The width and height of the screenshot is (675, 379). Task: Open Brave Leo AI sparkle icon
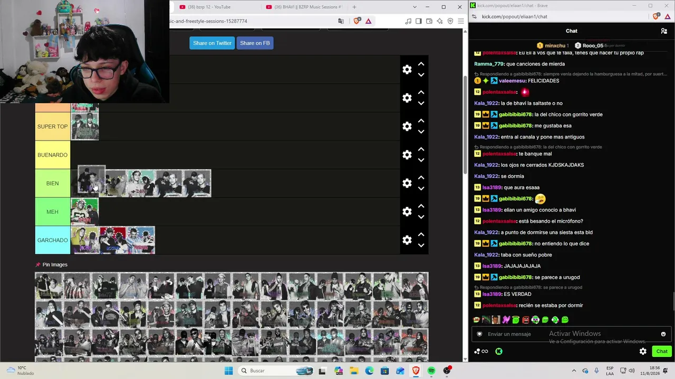[x=440, y=21]
